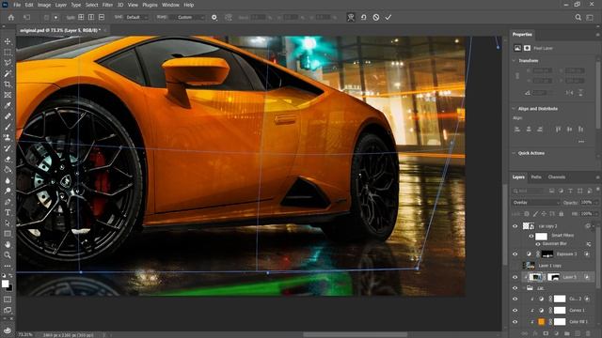Collapse the Align and Distribute section

point(515,109)
